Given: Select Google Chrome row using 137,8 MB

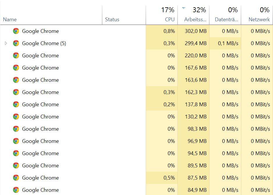Looking at the screenshot, I should [x=136, y=104].
